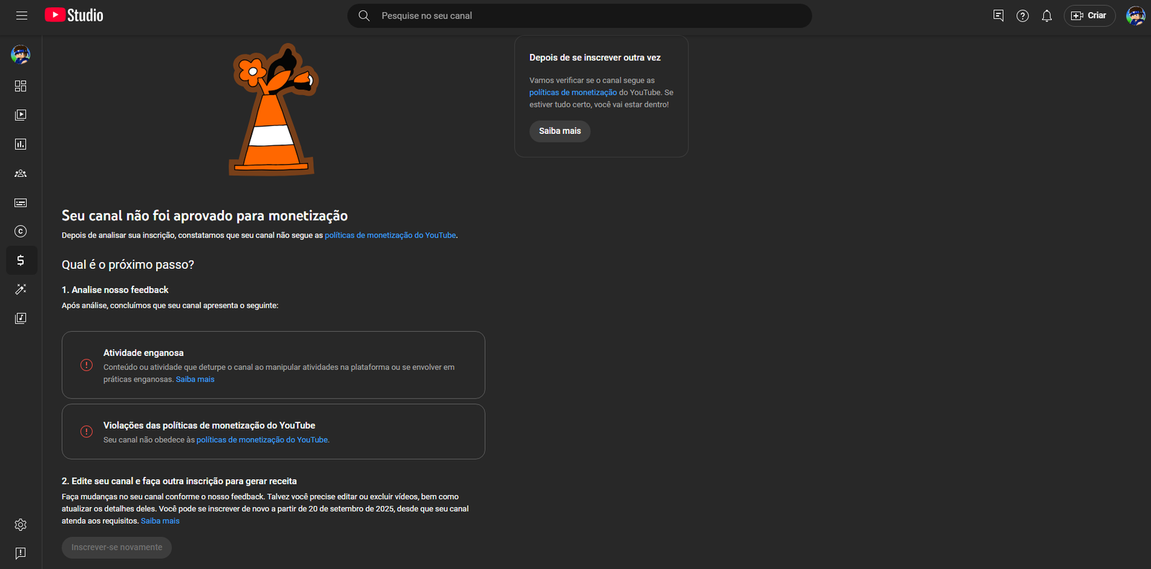
Task: Open 'políticas de monetização do YouTube' link under heading
Action: [x=390, y=235]
